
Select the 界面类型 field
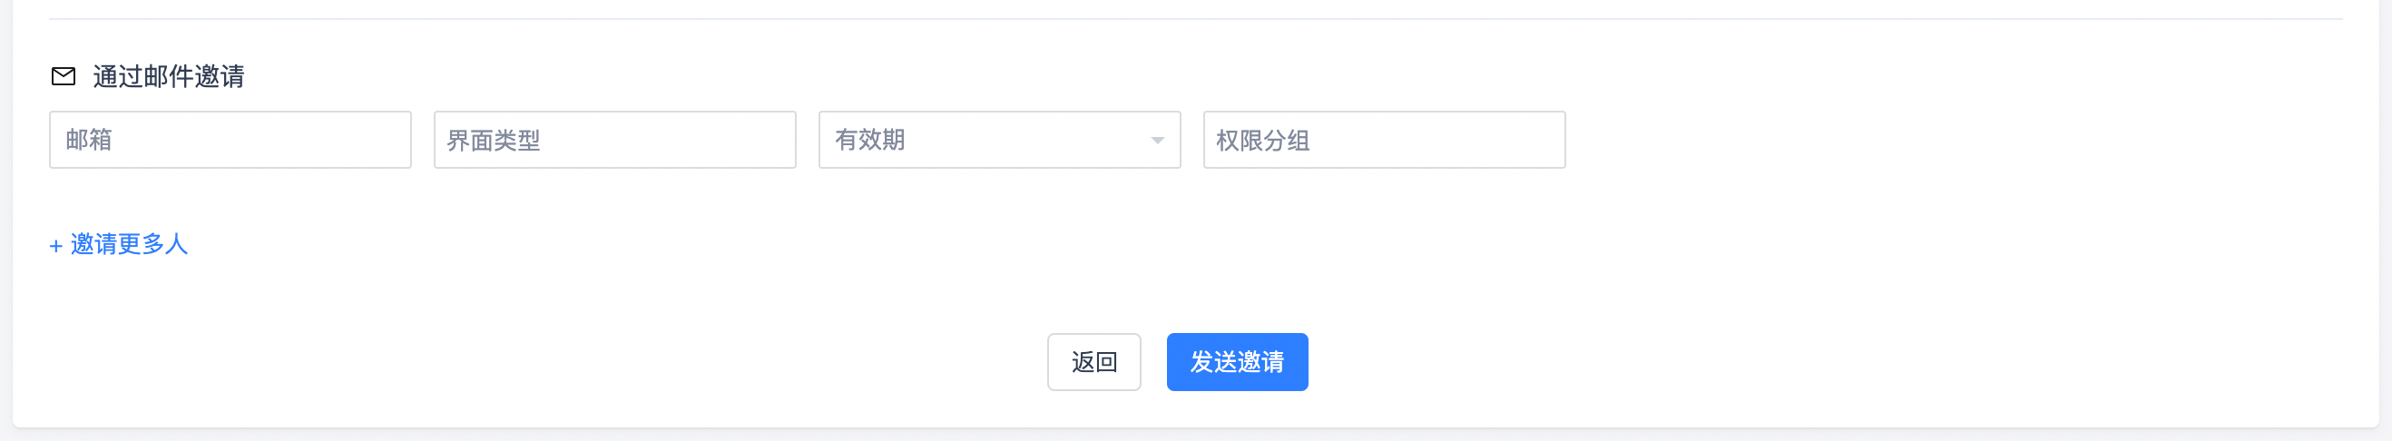613,140
